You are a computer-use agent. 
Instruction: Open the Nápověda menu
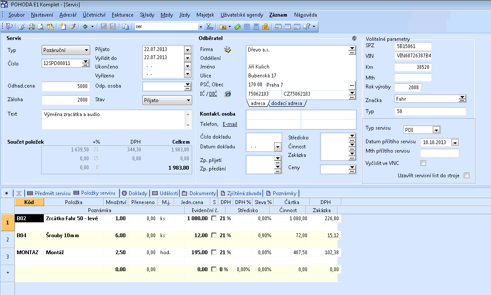click(305, 15)
